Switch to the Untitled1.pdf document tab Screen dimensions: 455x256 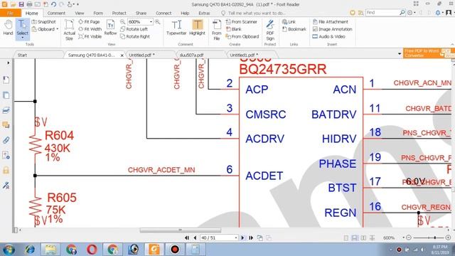pyautogui.click(x=244, y=55)
